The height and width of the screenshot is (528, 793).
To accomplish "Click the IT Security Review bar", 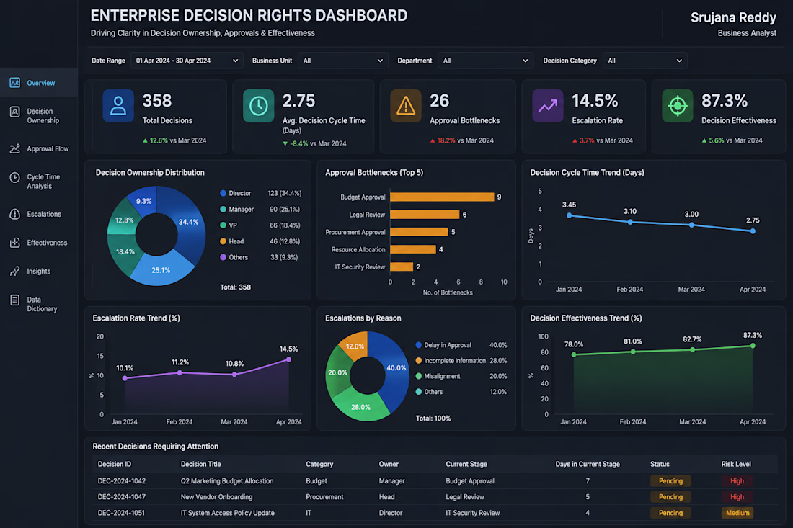I will coord(402,267).
